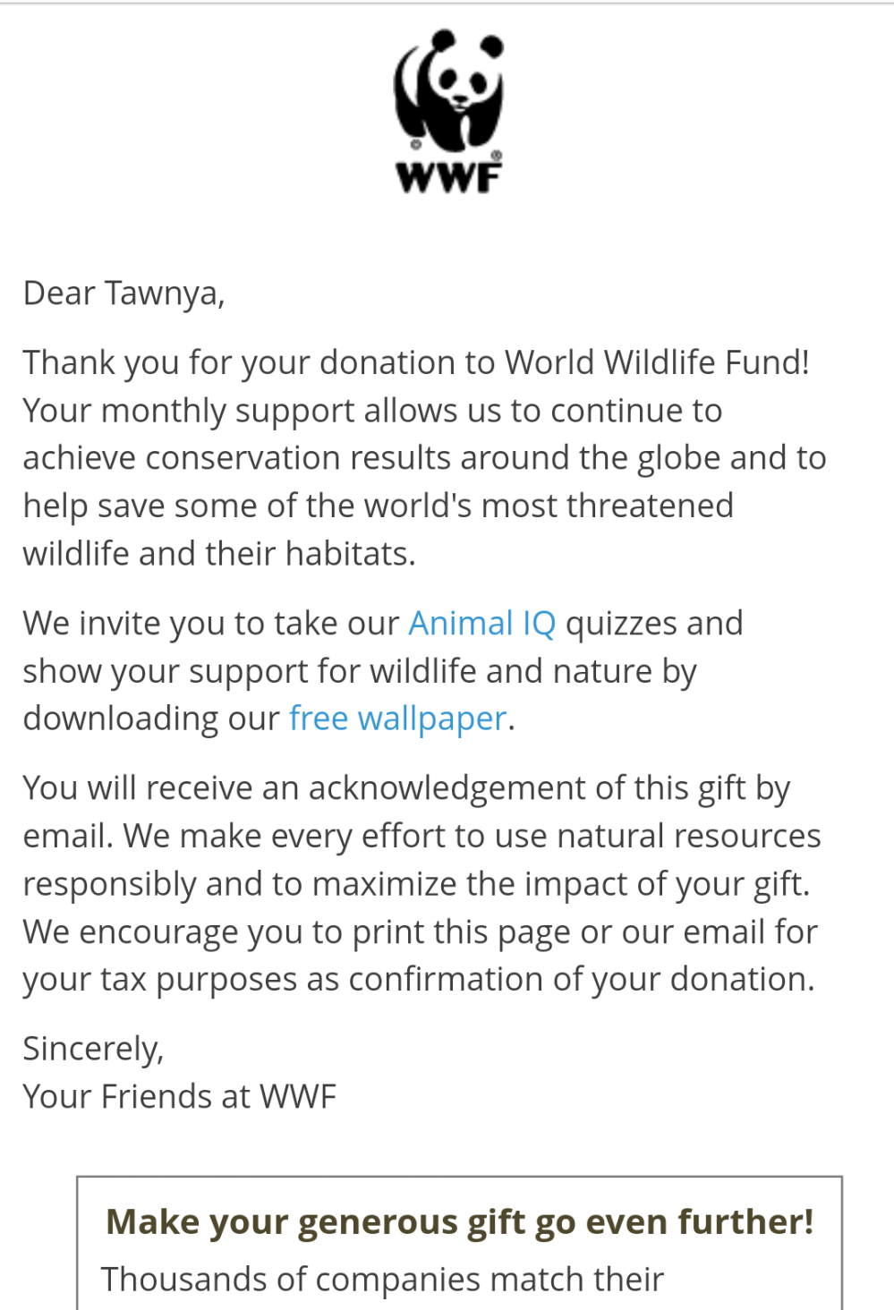Click the 'responsibly and to maximize' text line
This screenshot has width=894, height=1310.
click(416, 884)
